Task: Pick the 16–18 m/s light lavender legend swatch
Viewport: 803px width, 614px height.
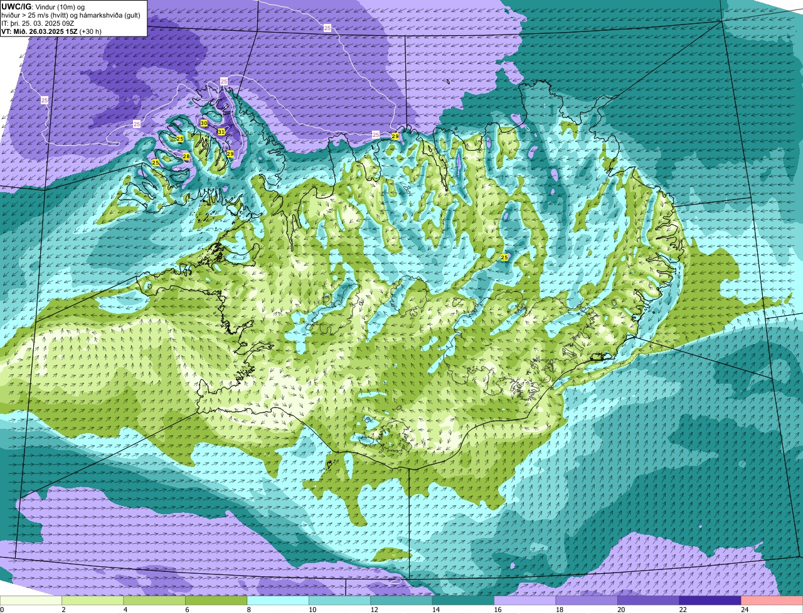Action: click(525, 600)
